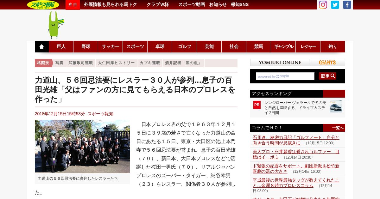Open 外厩情報も見られる馬トク link
The width and height of the screenshot is (380, 199).
point(111,5)
